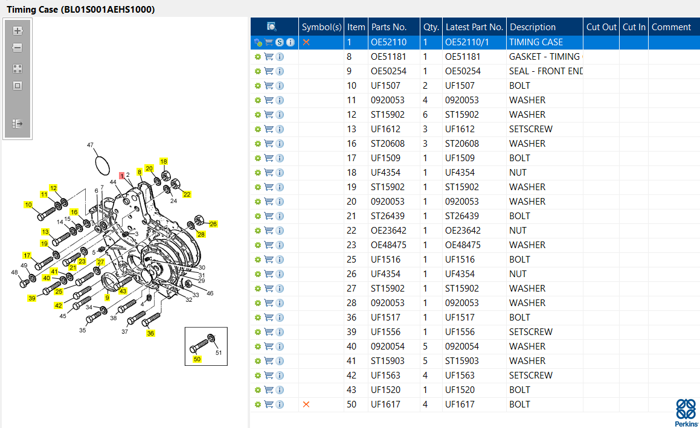The image size is (700, 428).
Task: Click the single square fit-view icon
Action: [x=18, y=86]
